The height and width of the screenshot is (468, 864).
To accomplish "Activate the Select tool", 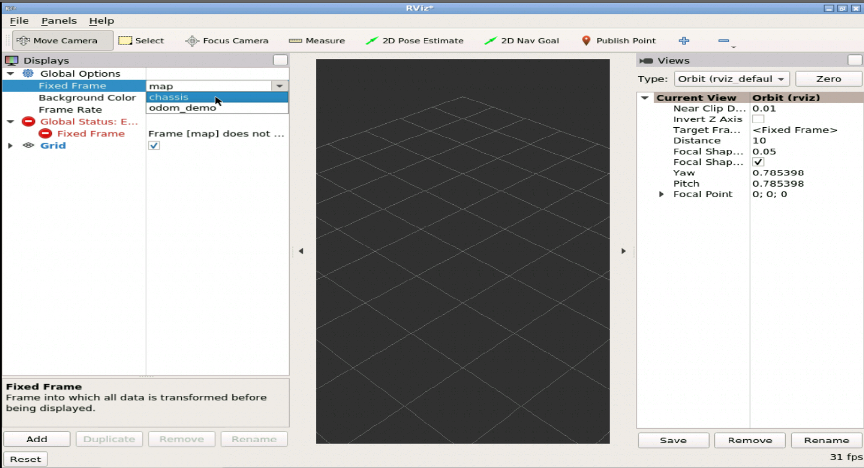I will [x=141, y=41].
